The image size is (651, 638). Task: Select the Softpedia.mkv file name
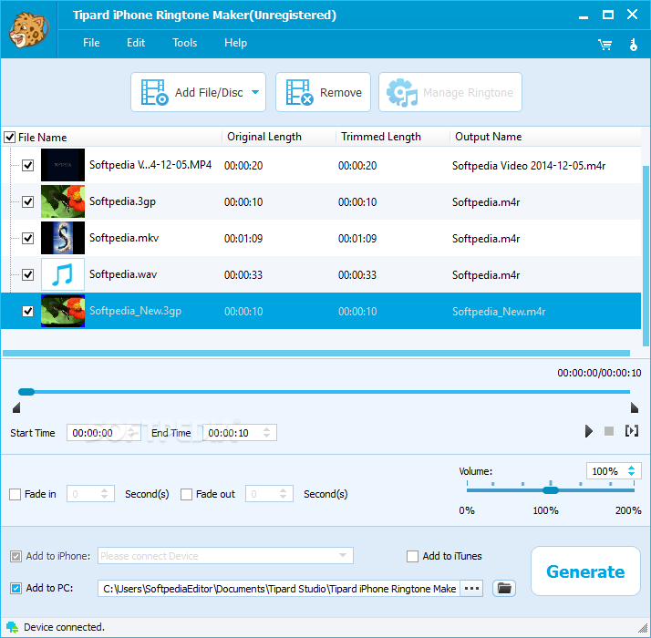tap(124, 238)
